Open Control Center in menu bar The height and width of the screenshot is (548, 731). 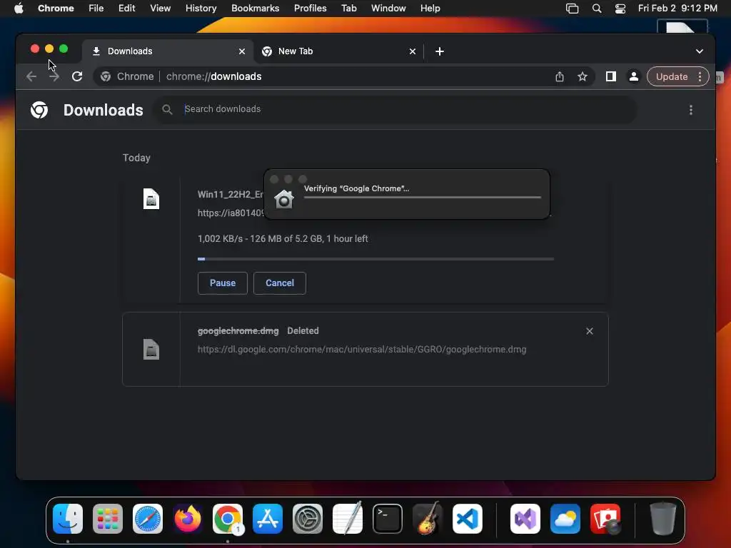tap(620, 9)
